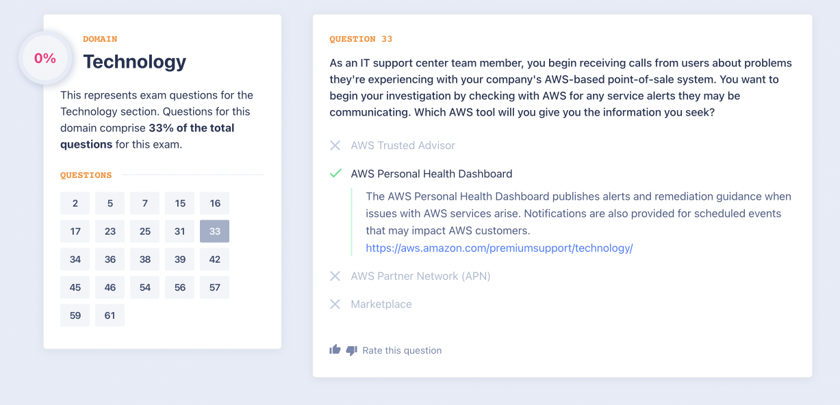This screenshot has width=840, height=405.
Task: Select the AWS Trusted Advisor answer
Action: click(403, 145)
